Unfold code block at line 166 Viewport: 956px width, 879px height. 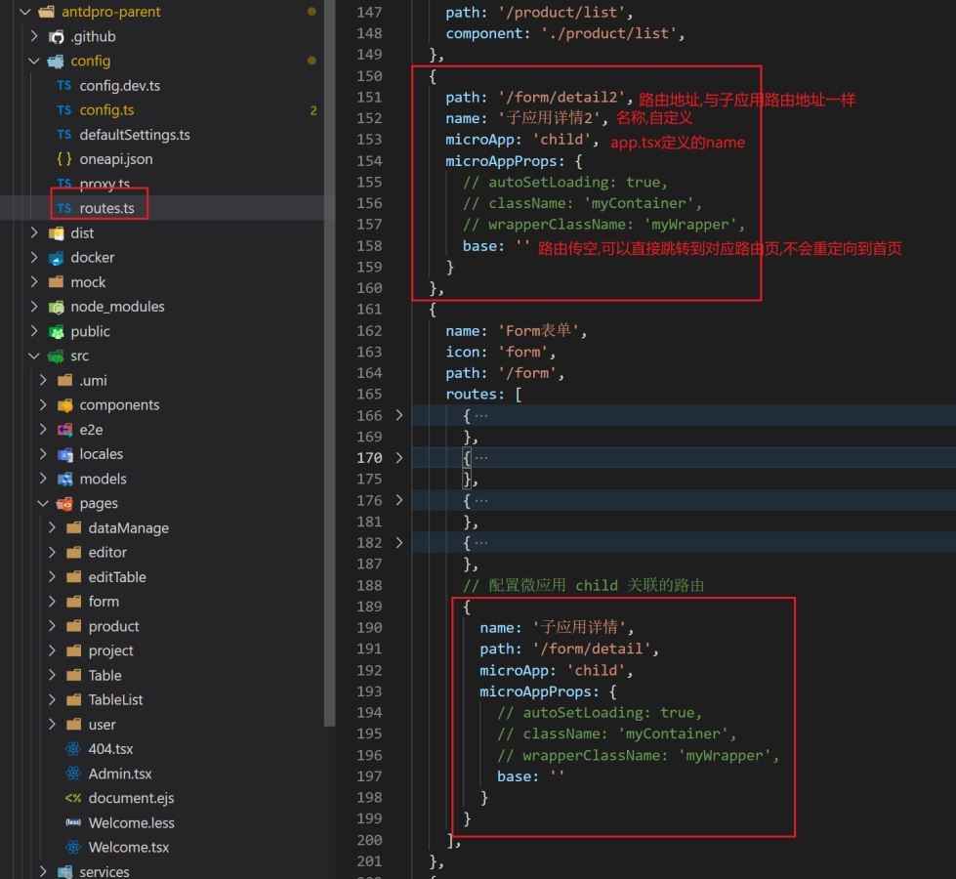398,415
